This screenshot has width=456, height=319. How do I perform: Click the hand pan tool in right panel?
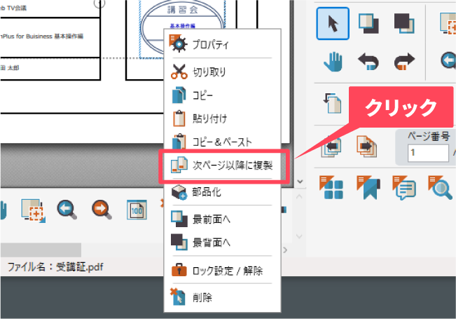click(333, 61)
